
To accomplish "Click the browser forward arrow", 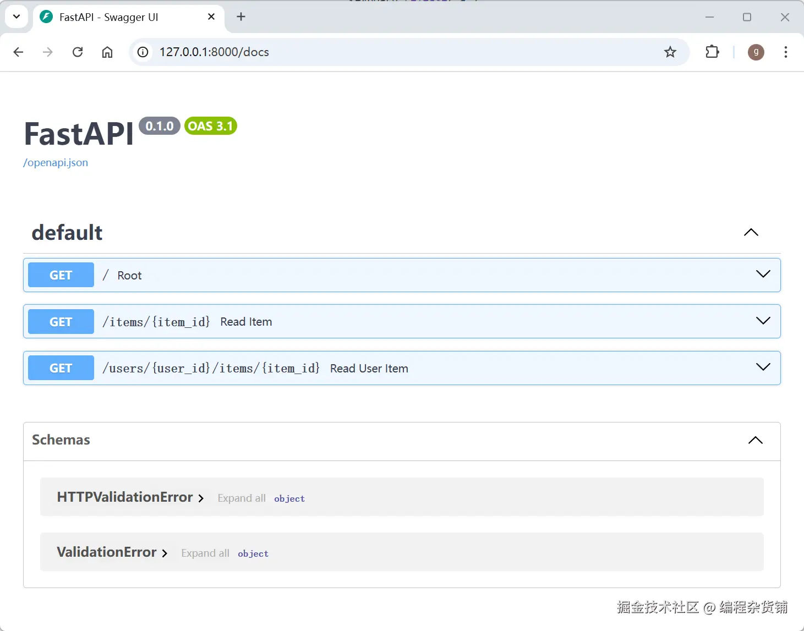I will pyautogui.click(x=48, y=52).
